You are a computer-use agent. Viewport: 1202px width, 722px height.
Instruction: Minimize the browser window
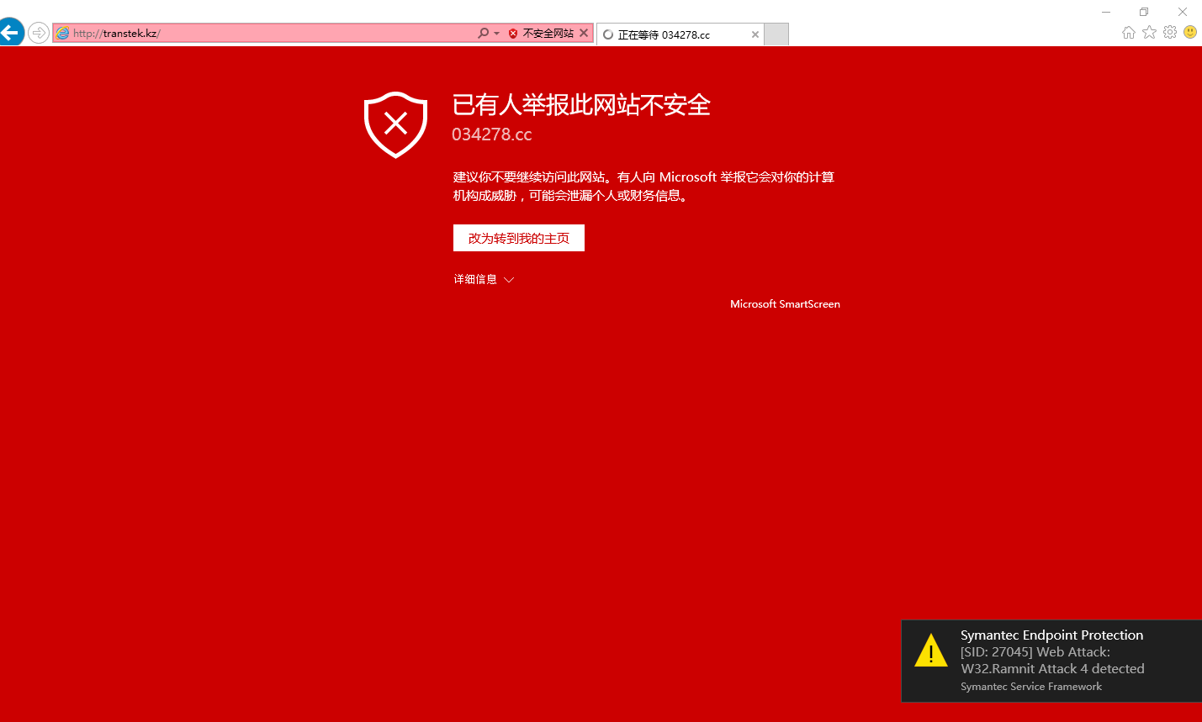(x=1106, y=12)
